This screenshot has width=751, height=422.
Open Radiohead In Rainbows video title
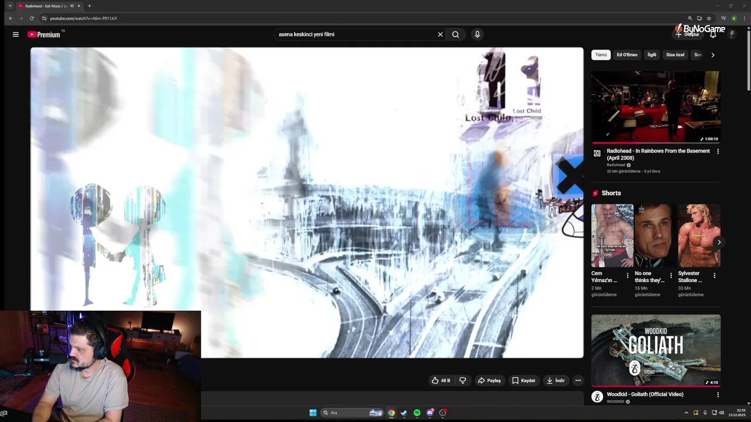click(658, 154)
